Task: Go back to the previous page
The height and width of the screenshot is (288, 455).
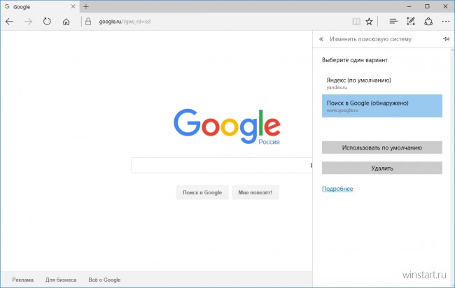Action: pos(9,22)
